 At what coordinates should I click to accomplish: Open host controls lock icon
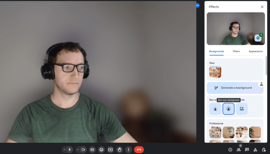(263, 149)
